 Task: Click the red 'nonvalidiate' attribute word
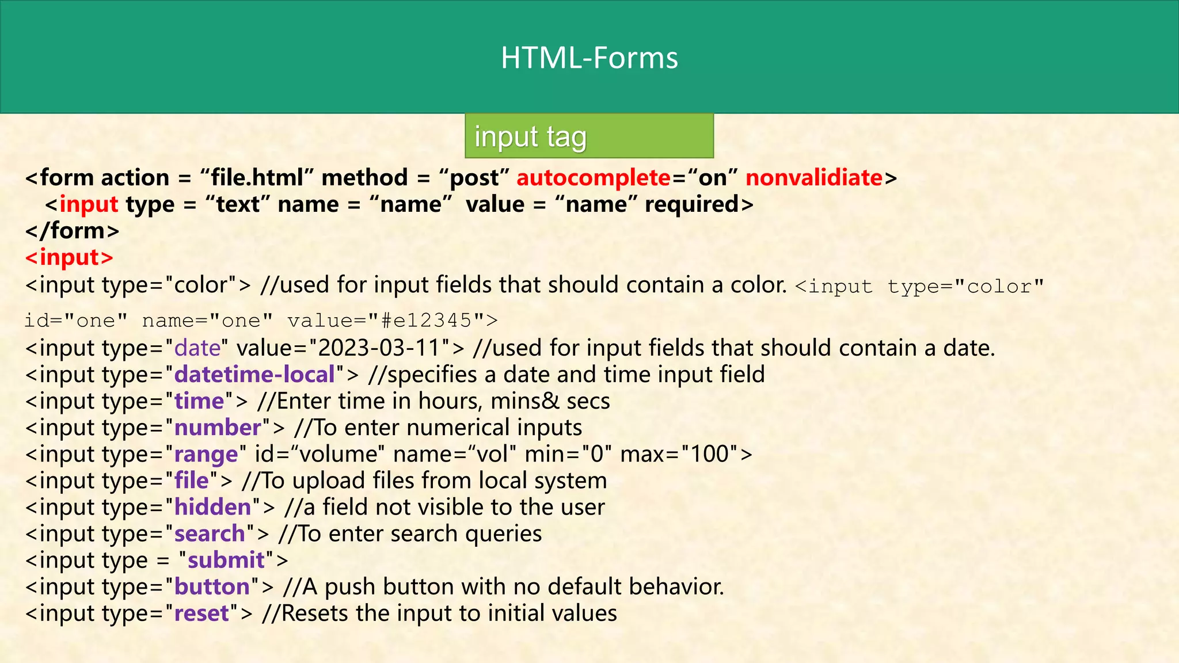[x=814, y=178]
